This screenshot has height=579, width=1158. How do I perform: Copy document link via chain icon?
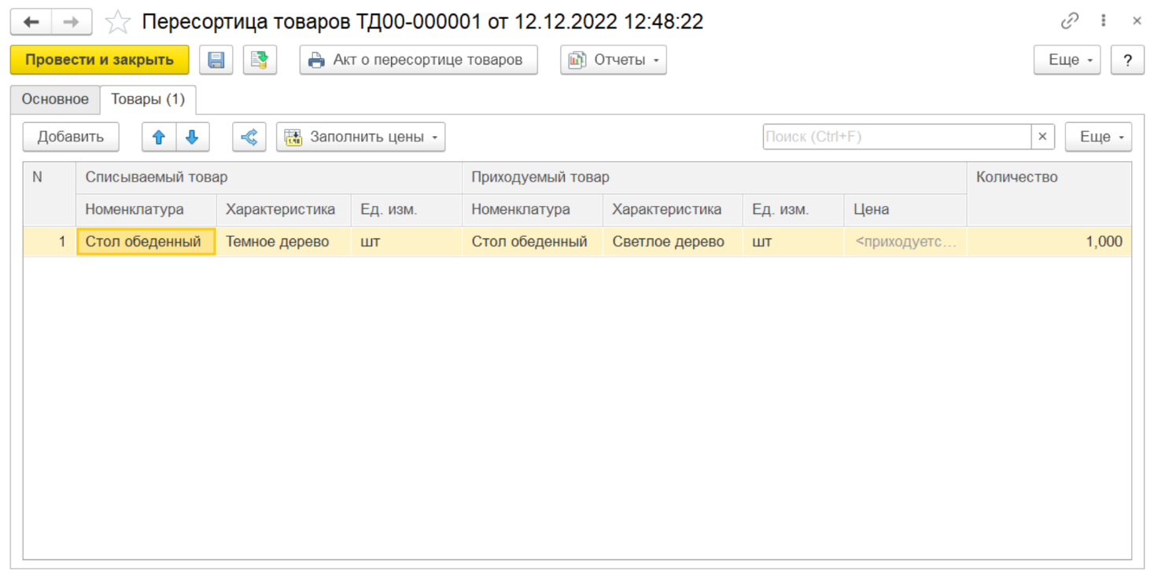[x=1069, y=22]
